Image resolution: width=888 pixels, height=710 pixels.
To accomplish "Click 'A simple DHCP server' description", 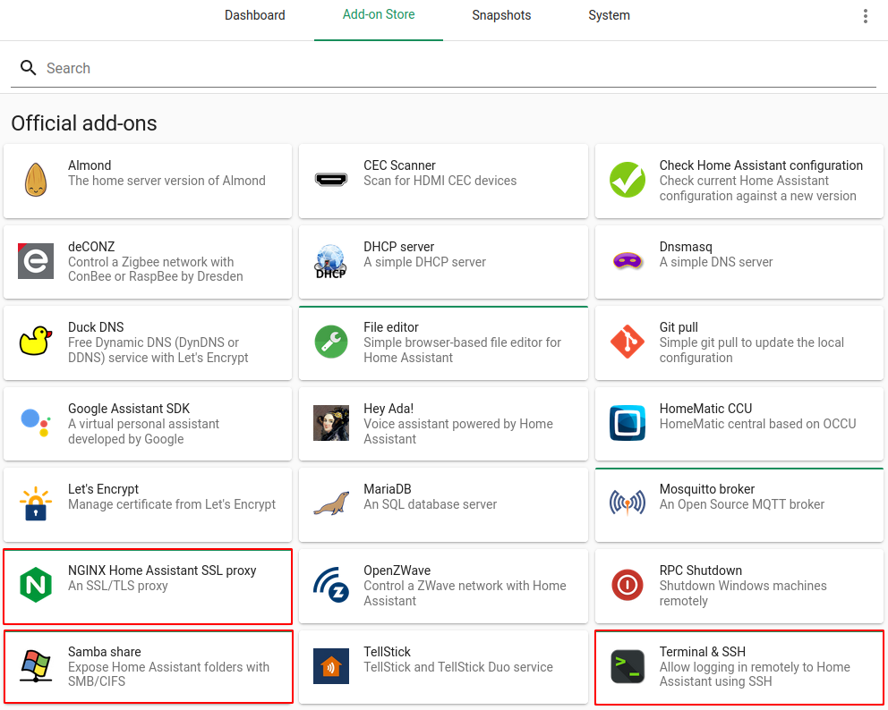I will (424, 262).
